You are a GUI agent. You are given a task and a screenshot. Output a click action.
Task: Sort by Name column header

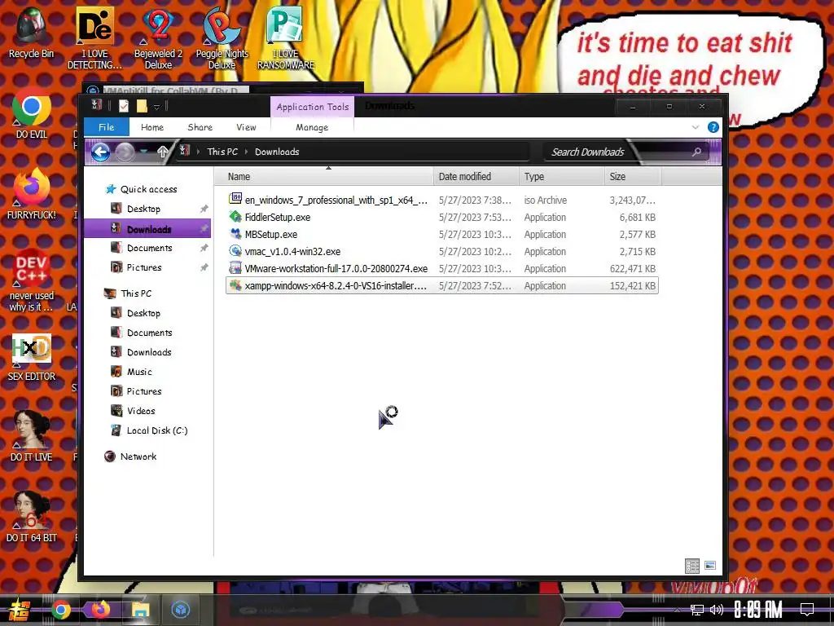[324, 177]
